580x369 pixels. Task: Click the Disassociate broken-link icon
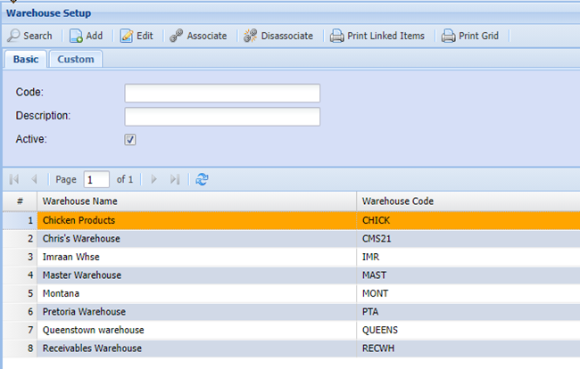click(x=251, y=36)
